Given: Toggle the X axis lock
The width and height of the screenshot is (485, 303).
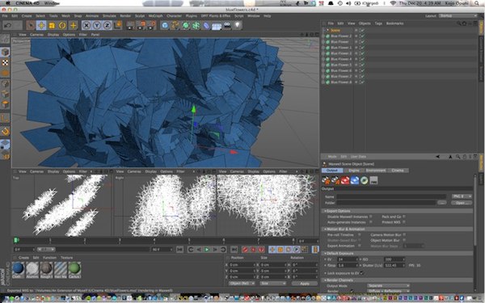Looking at the screenshot, I should coord(86,25).
